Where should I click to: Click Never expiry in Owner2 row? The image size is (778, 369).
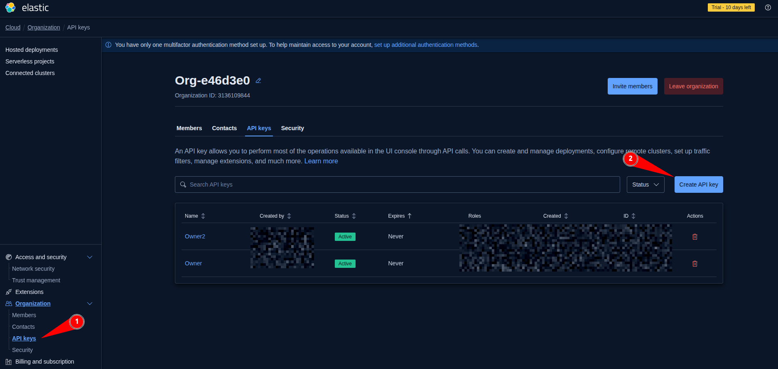(396, 236)
